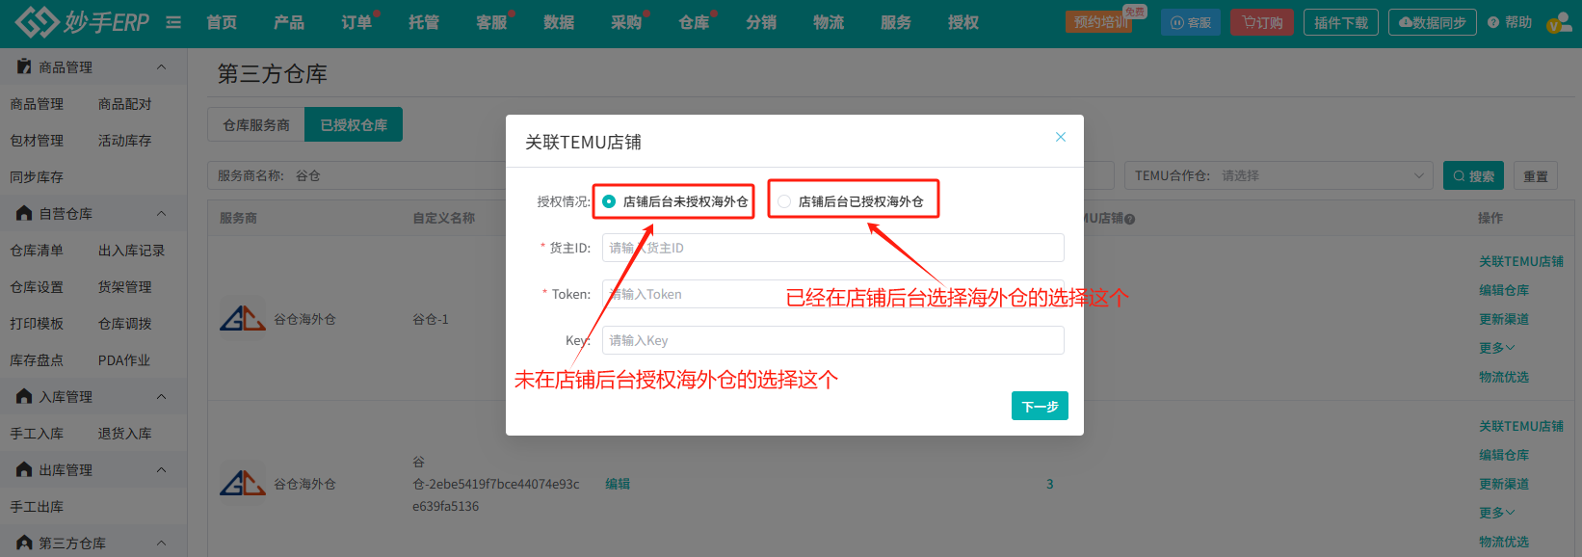This screenshot has height=557, width=1582.
Task: Click the 搜索 search button
Action: click(x=1473, y=175)
